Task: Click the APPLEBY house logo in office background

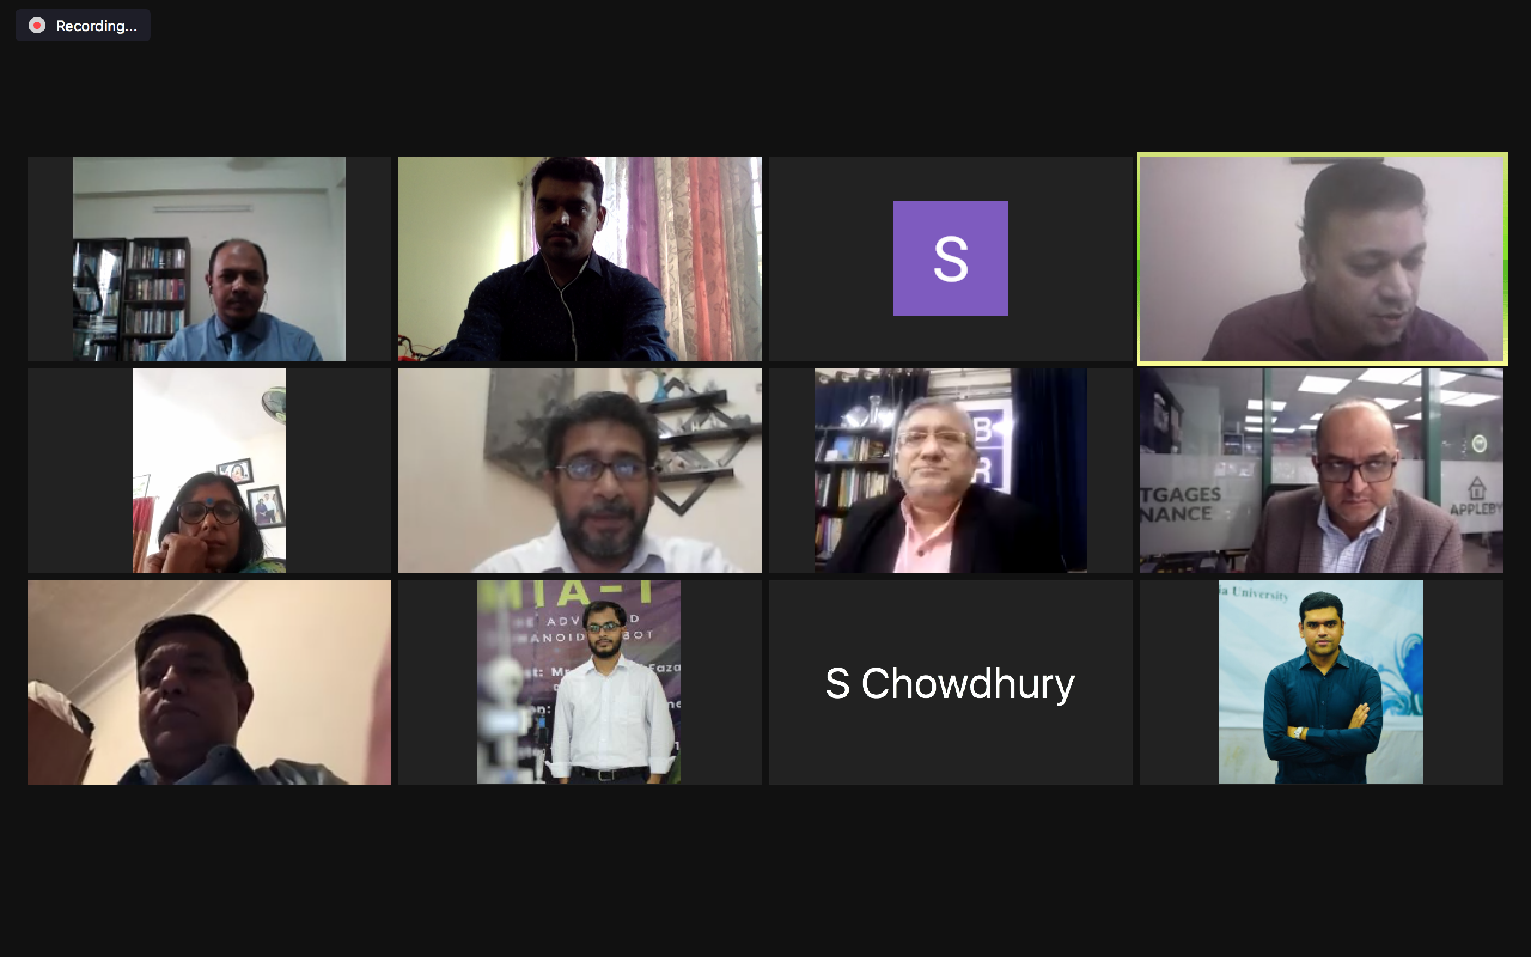Action: point(1476,496)
